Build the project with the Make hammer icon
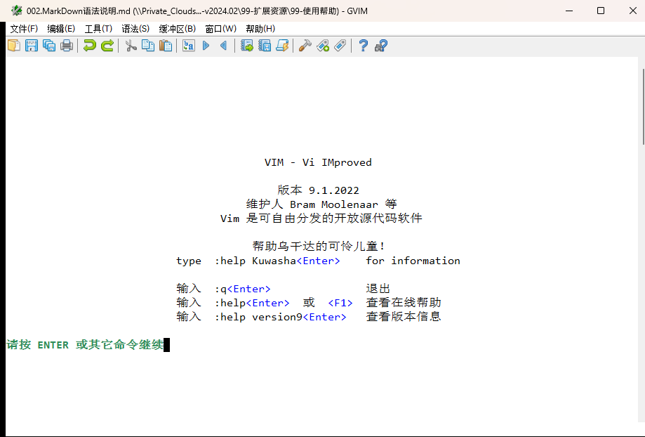 pyautogui.click(x=305, y=45)
